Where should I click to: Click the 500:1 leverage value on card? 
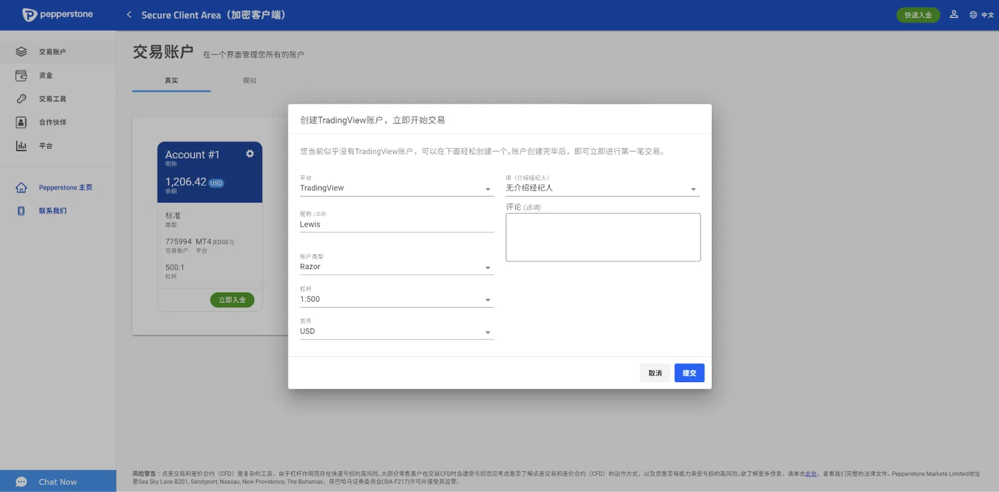[x=175, y=267]
